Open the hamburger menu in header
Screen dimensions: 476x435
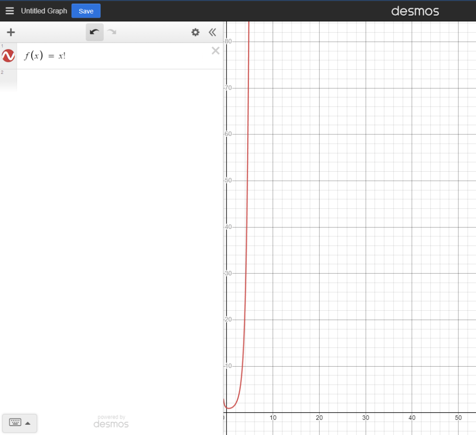click(10, 11)
